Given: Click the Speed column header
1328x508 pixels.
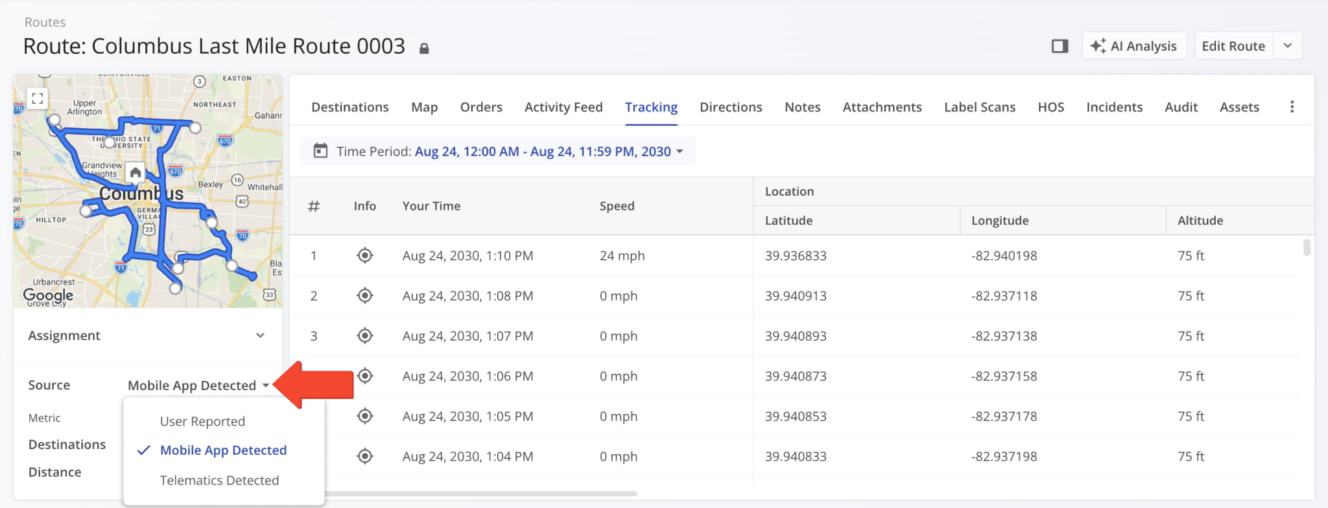Looking at the screenshot, I should pyautogui.click(x=617, y=206).
